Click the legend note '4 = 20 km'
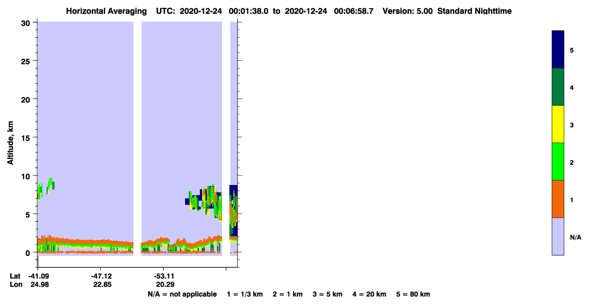 point(369,295)
